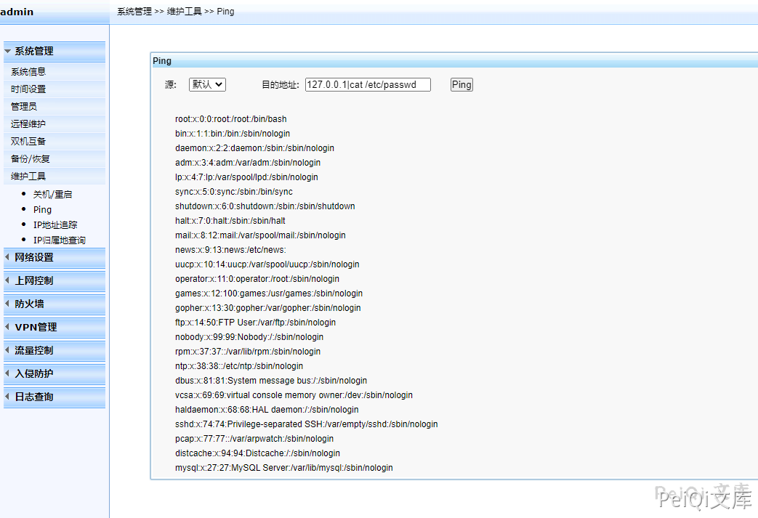
Task: Select Ping link in sidebar
Action: coord(42,210)
